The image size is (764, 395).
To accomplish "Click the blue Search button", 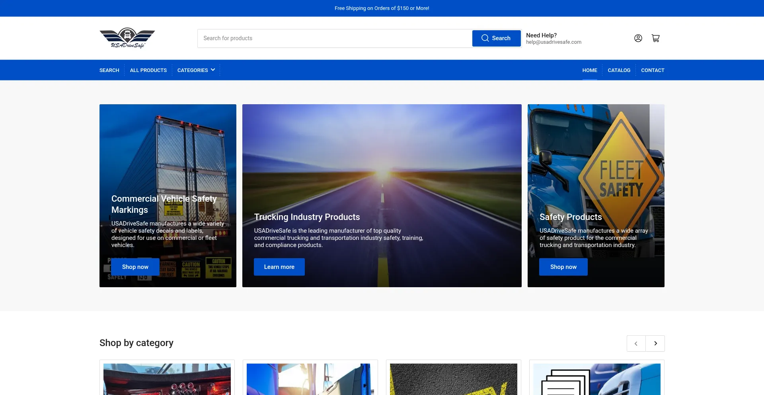I will [x=496, y=38].
